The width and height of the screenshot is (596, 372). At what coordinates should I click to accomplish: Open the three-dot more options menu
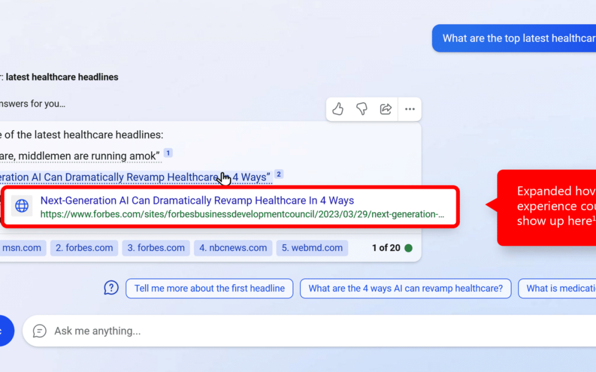409,109
